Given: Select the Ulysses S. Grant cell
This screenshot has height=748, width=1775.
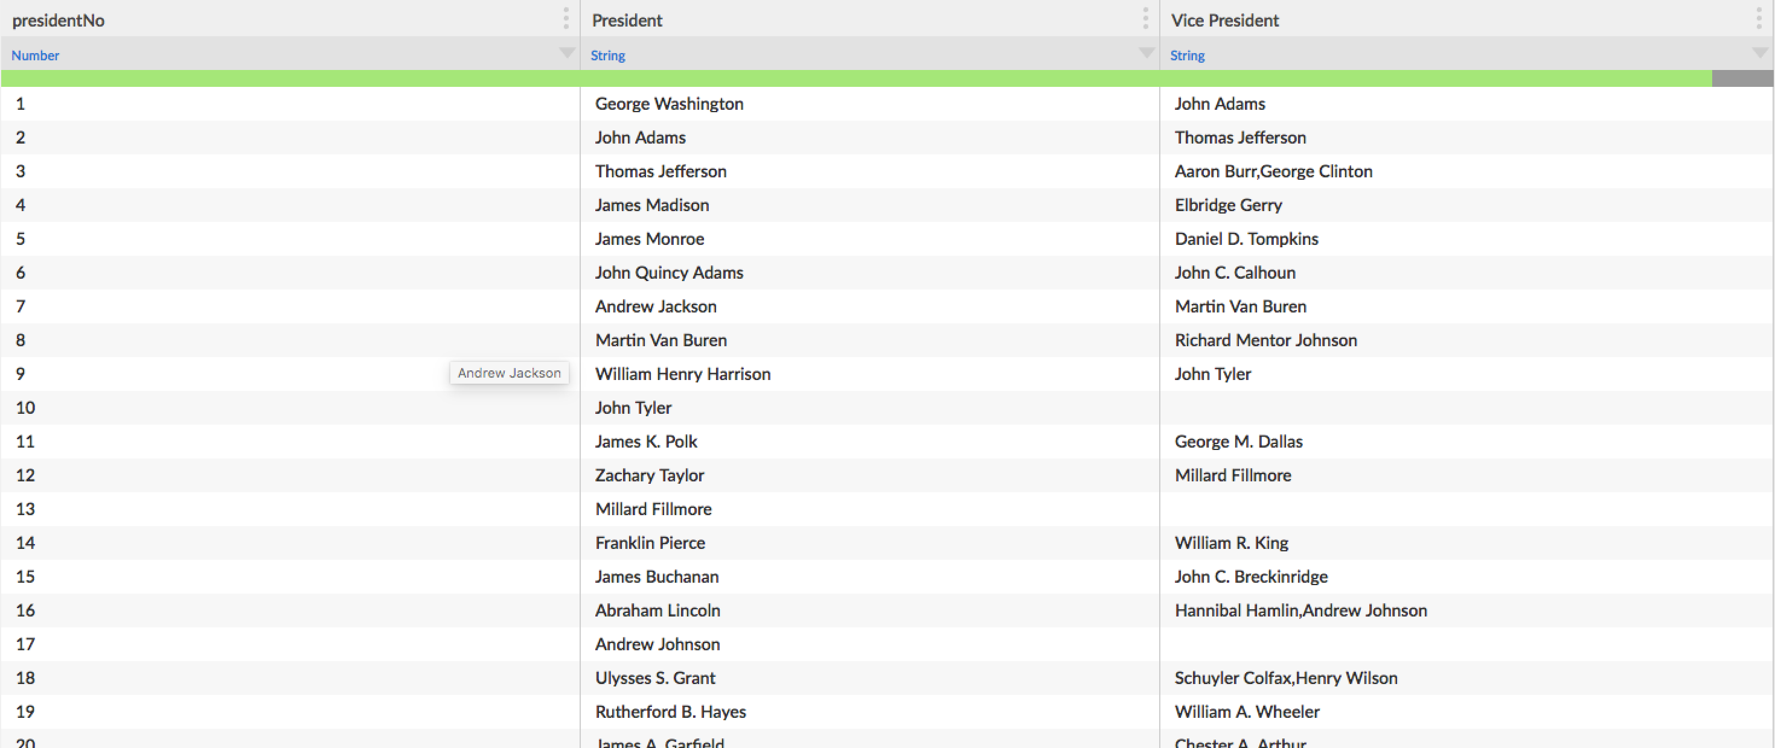Looking at the screenshot, I should (x=654, y=678).
